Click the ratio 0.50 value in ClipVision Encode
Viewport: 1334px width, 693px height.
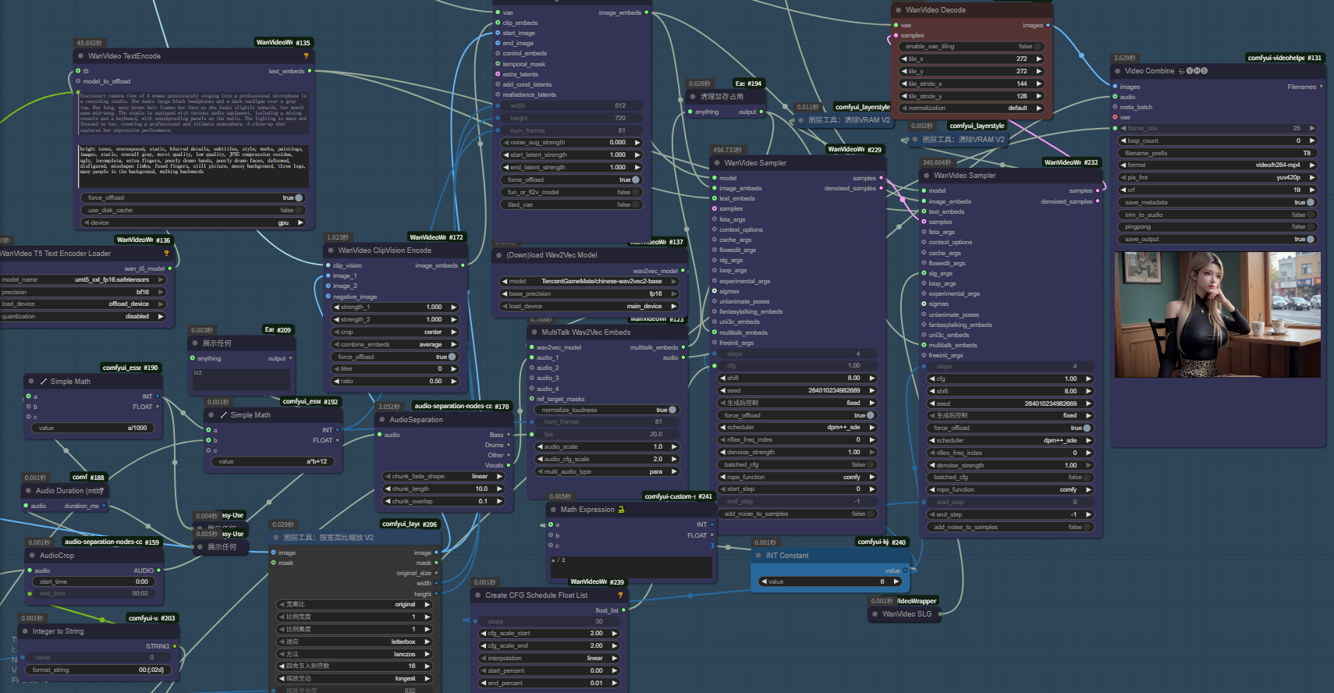[395, 381]
